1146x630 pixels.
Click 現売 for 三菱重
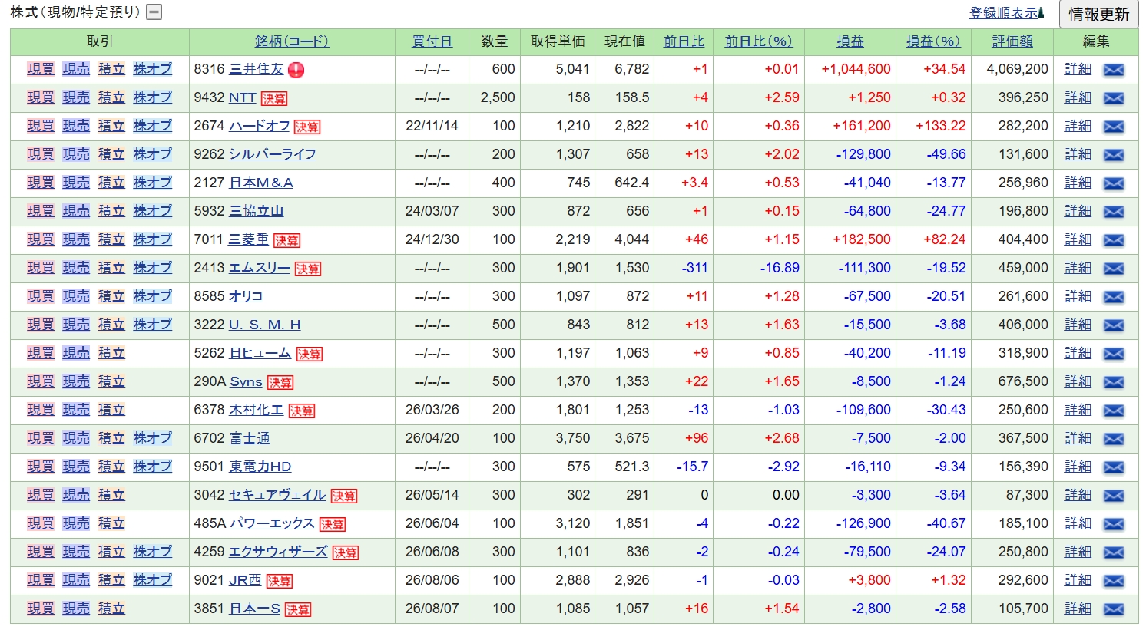(76, 239)
